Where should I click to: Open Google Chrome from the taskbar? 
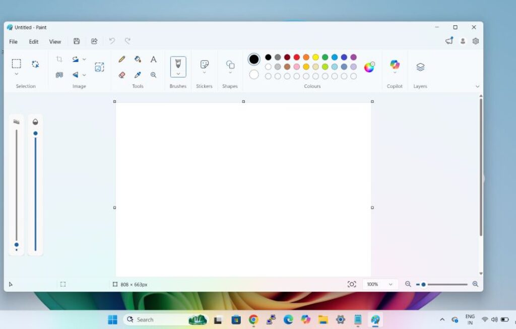tap(253, 319)
